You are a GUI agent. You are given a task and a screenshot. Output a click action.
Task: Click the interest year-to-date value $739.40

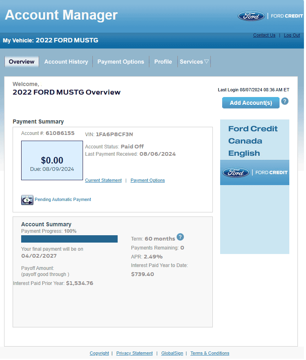[143, 275]
